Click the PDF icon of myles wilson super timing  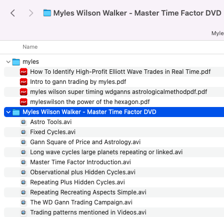[x=24, y=92]
